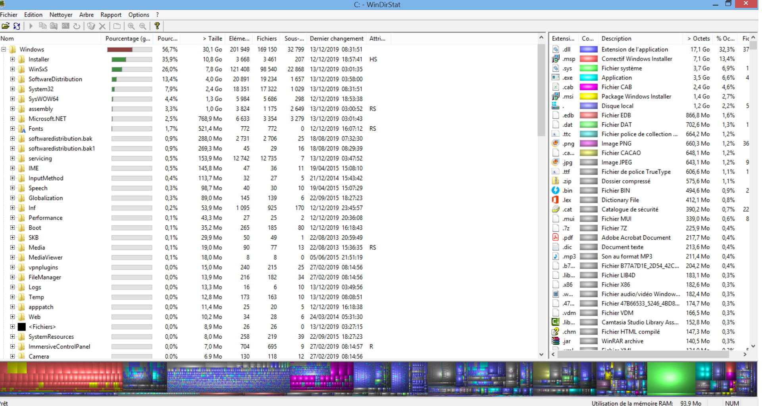
Task: Expand the servicing folder node
Action: 12,158
